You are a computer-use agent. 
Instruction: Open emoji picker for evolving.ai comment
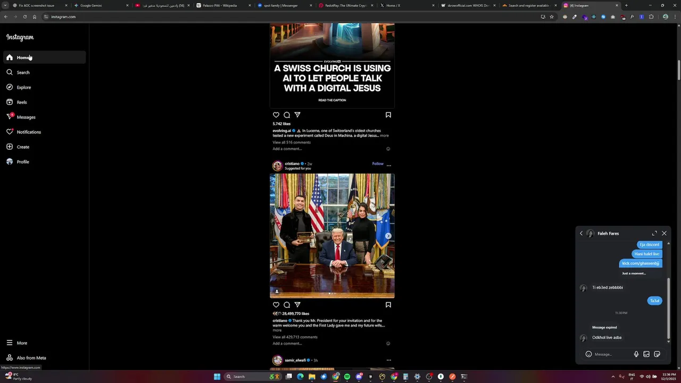coord(388,149)
